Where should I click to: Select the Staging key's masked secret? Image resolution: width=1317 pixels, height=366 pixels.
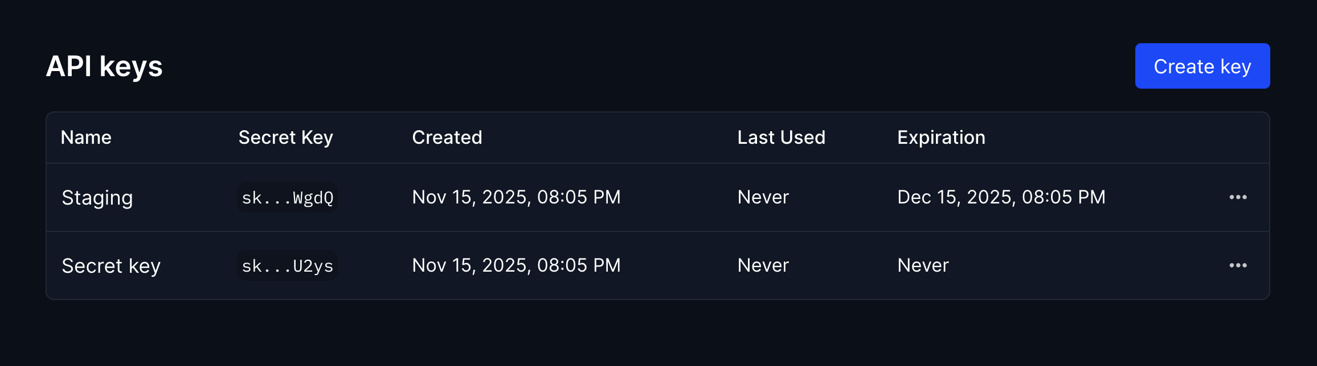(x=287, y=197)
